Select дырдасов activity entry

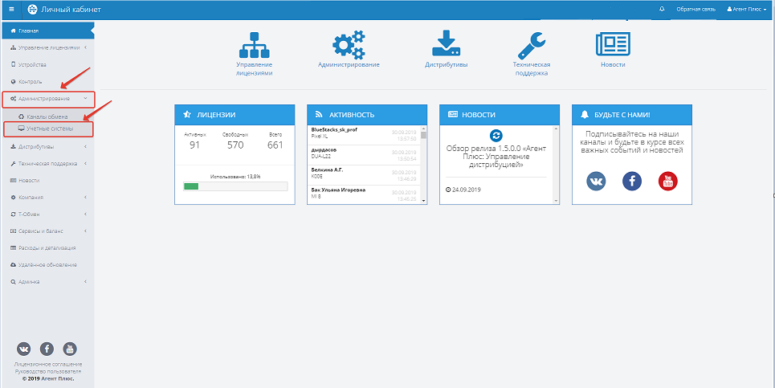[363, 155]
